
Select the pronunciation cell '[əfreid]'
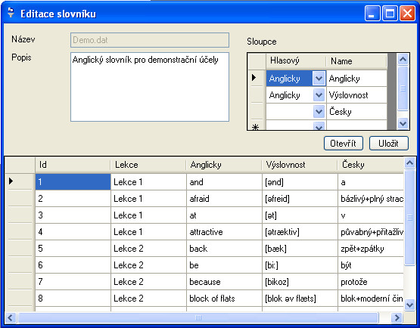[x=300, y=199]
